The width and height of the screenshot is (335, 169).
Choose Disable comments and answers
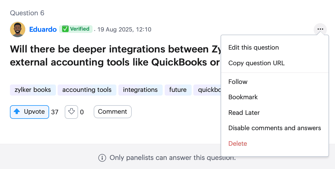275,128
